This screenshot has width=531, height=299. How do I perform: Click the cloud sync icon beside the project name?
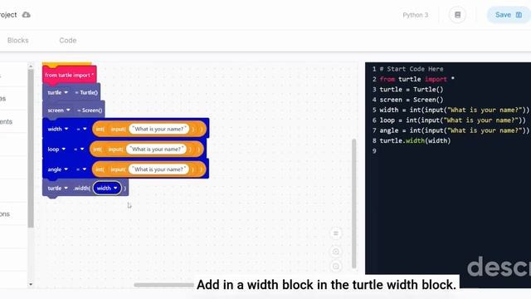tap(26, 15)
